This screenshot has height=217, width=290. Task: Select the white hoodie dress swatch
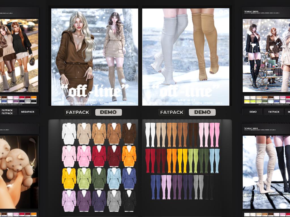69,133
